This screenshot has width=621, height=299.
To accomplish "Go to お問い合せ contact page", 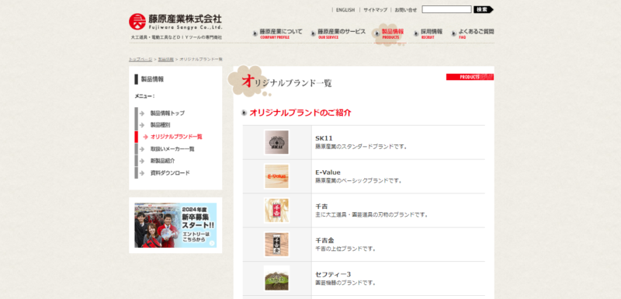I will tap(406, 10).
